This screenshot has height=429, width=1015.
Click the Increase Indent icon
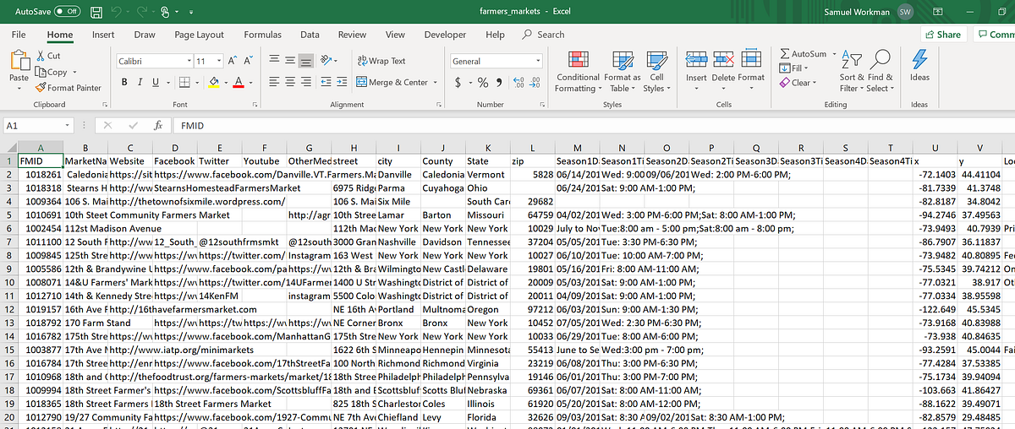tap(342, 82)
